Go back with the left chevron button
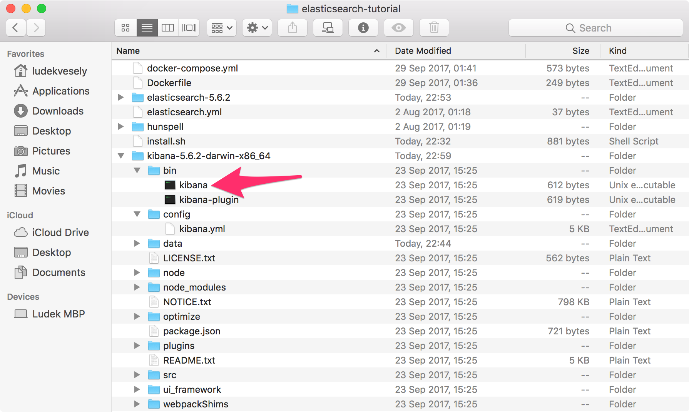Viewport: 689px width, 412px height. tap(16, 28)
